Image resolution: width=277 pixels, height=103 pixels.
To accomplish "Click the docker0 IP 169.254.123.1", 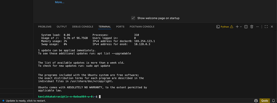I will click(144, 41).
